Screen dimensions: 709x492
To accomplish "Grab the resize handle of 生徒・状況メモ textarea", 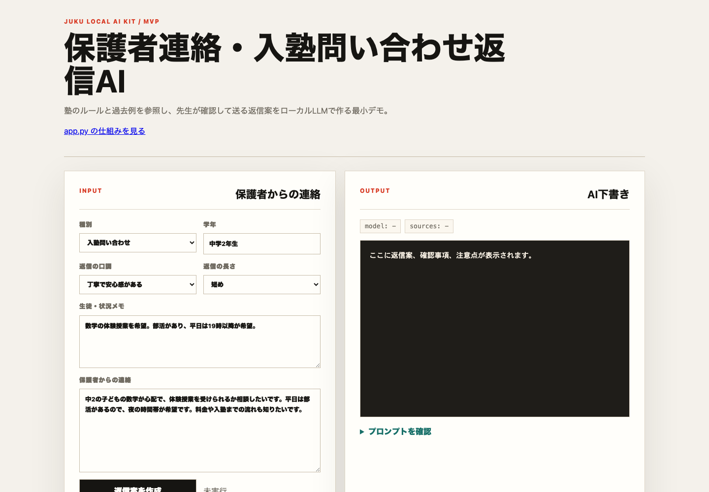I will coord(318,365).
